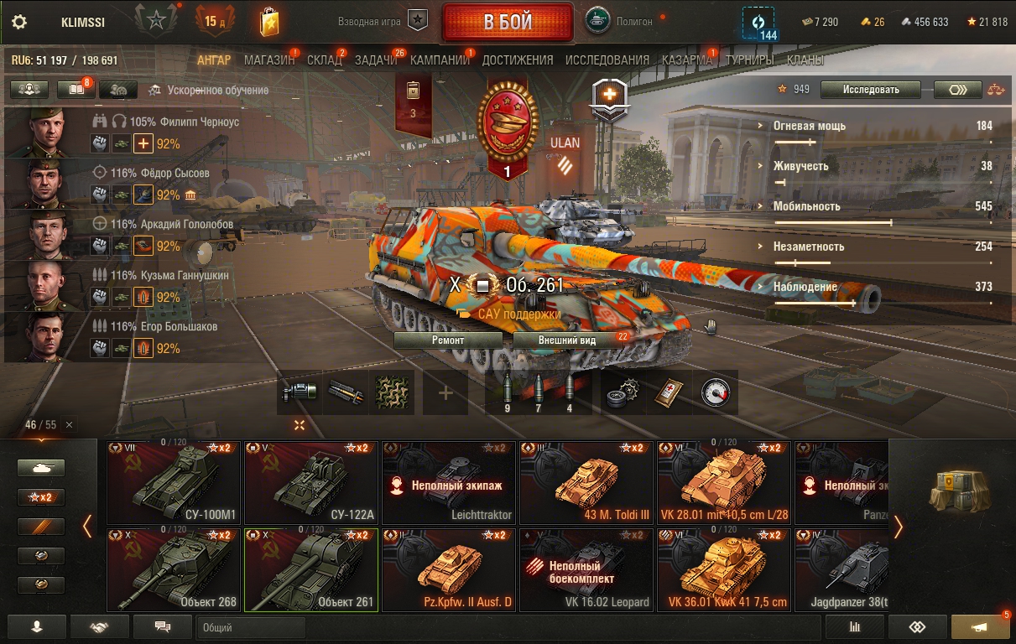Select the СУ-100М1 tank thumbnail
This screenshot has height=644, width=1016.
pyautogui.click(x=174, y=483)
